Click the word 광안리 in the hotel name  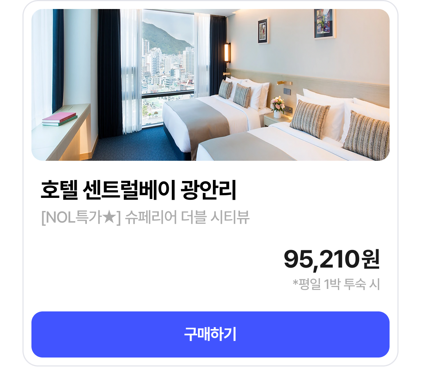pyautogui.click(x=208, y=190)
